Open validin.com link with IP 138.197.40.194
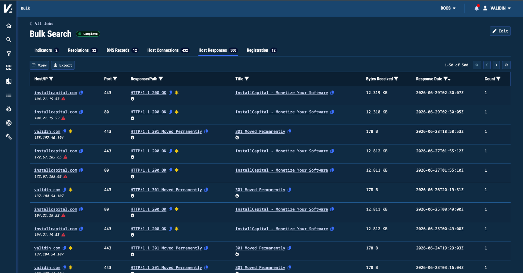The image size is (523, 273). pyautogui.click(x=47, y=131)
